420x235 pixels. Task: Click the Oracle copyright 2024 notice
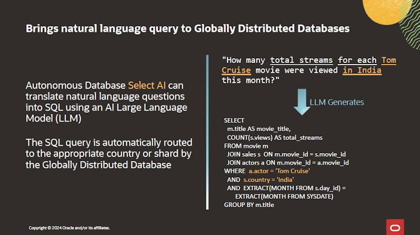tap(69, 228)
